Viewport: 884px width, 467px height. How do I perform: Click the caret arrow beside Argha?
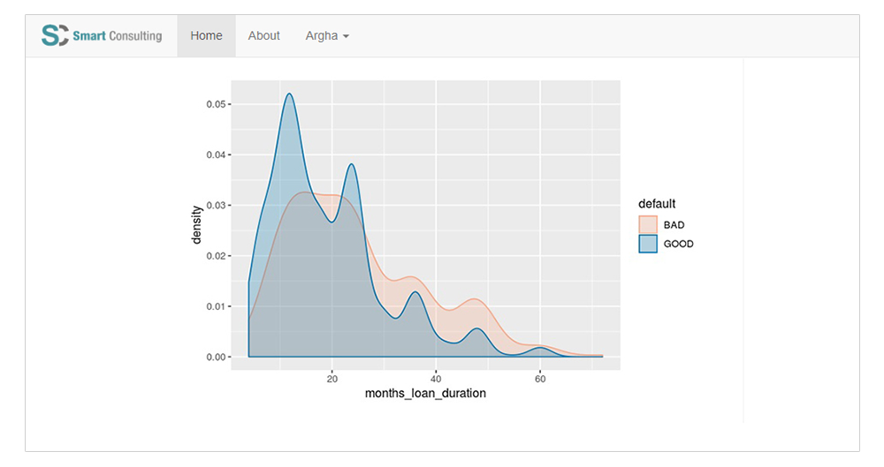[347, 36]
